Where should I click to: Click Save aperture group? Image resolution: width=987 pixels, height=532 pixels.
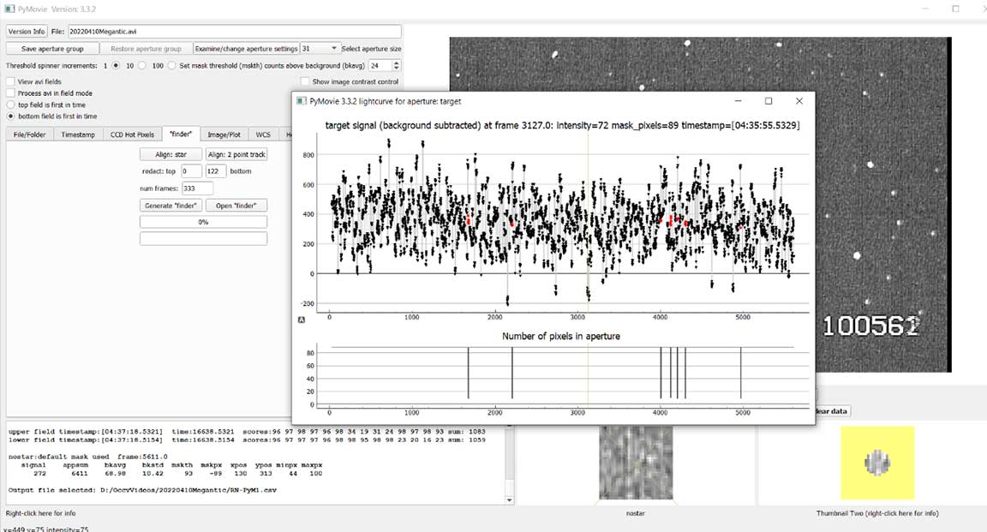[x=52, y=49]
